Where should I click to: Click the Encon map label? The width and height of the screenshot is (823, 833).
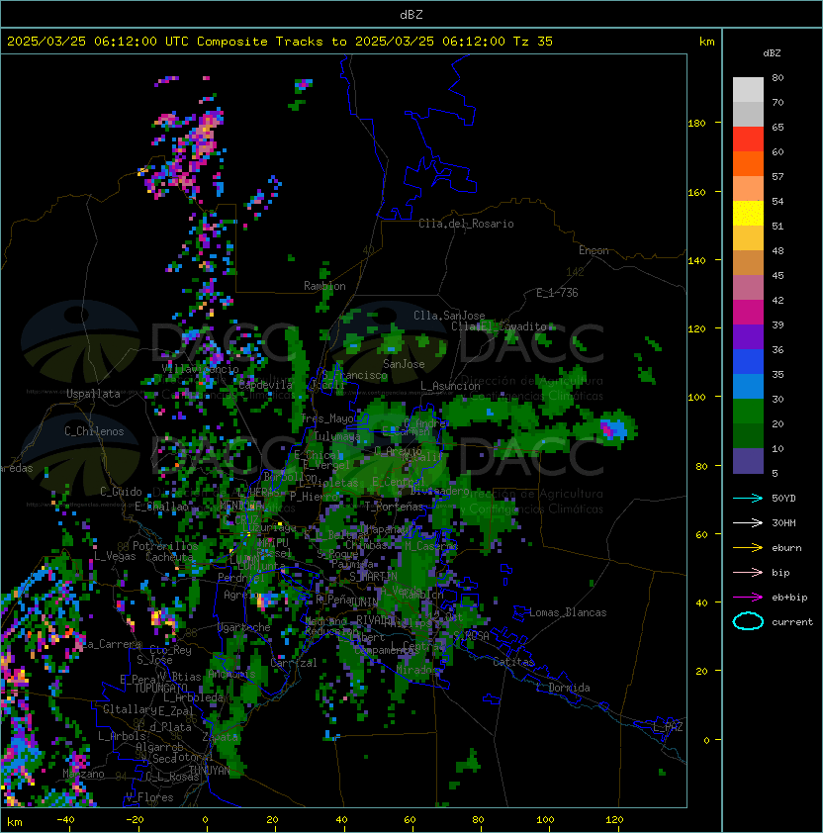click(x=594, y=250)
